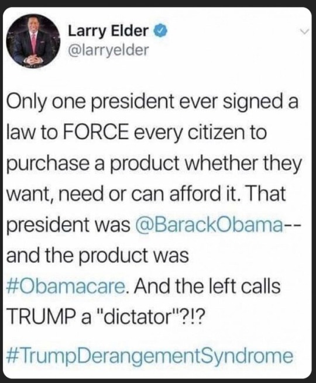Expand the tweet options chevron
The image size is (316, 383).
click(304, 32)
